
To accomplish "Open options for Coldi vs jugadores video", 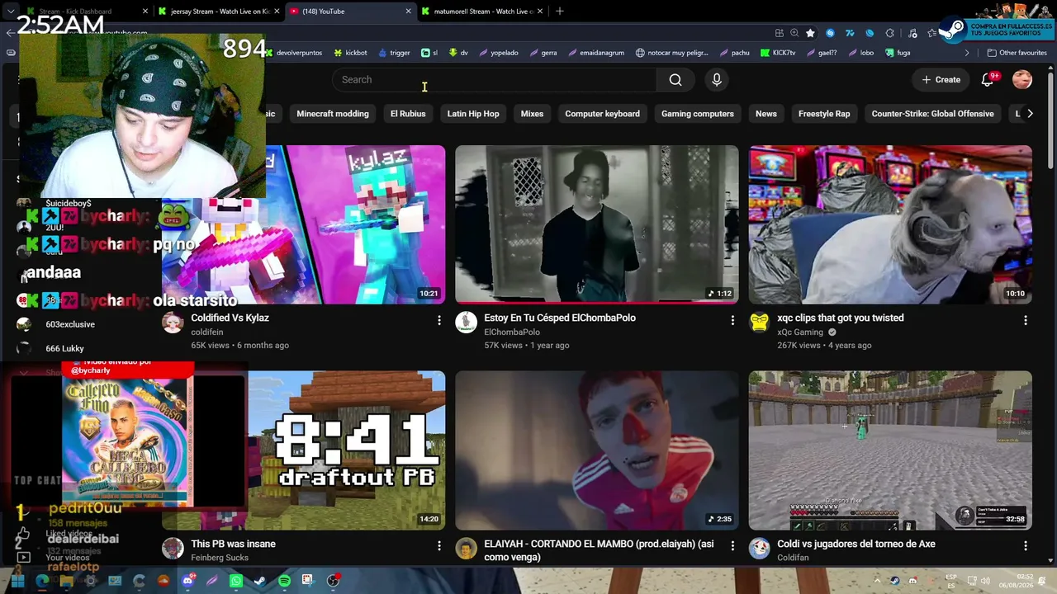I will 1026,546.
